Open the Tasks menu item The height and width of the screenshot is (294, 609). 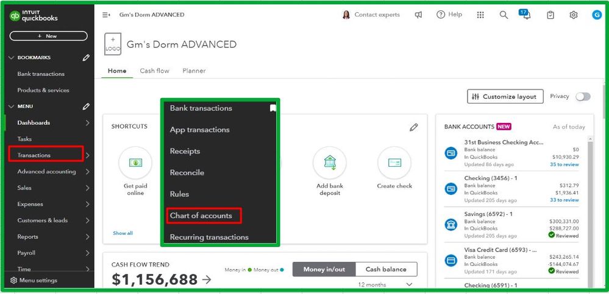(x=24, y=139)
